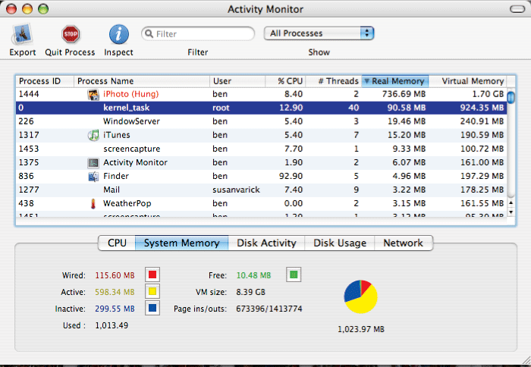Click the Used 1,013.49 value
Screen dimensions: 531x367
pyautogui.click(x=112, y=325)
